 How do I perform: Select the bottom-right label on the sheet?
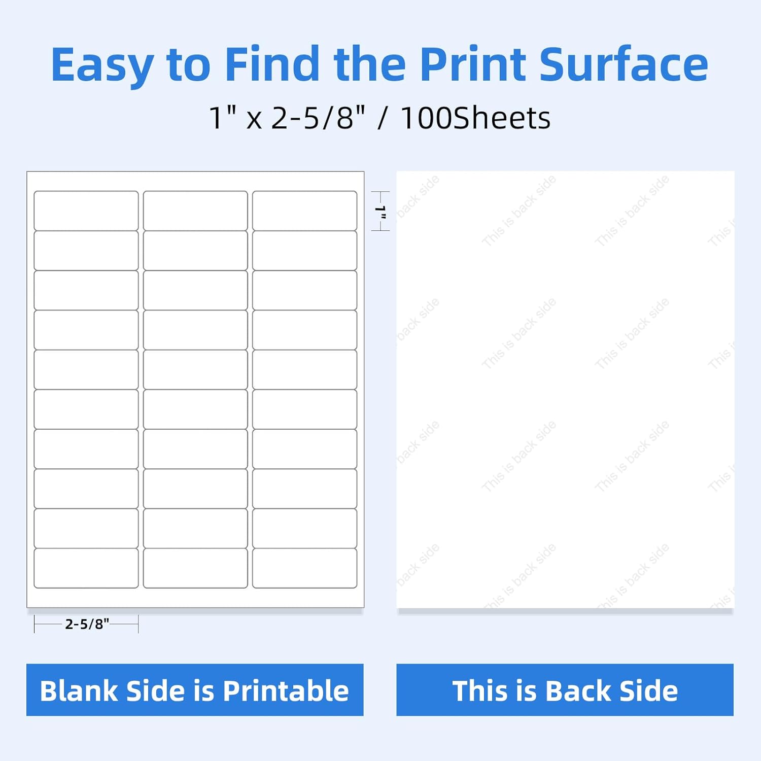pos(304,568)
